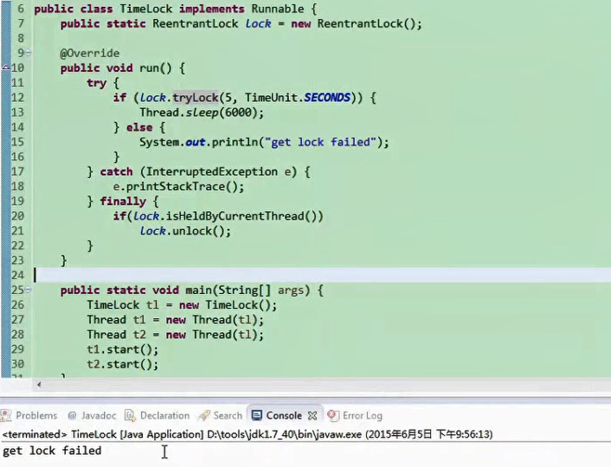Click the @ icon on Javadoc tab

[73, 416]
